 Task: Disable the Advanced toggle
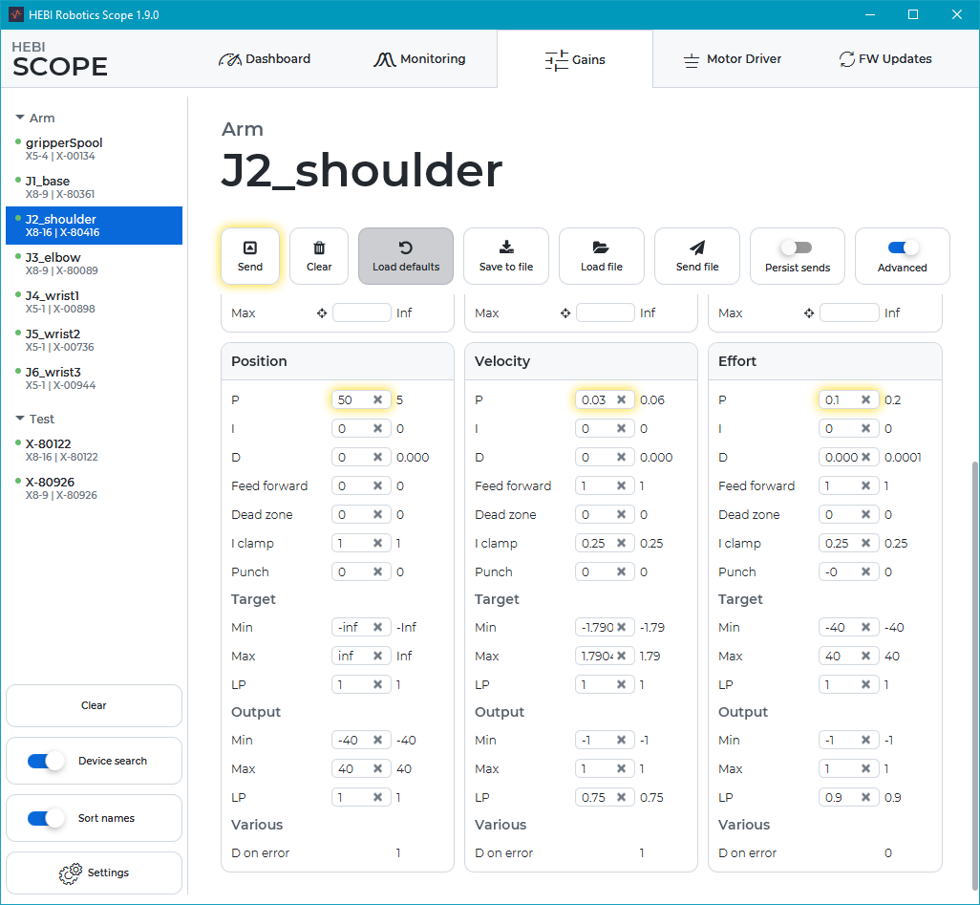tap(902, 248)
